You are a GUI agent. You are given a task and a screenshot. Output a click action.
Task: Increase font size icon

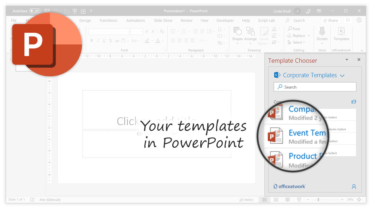[x=147, y=32]
